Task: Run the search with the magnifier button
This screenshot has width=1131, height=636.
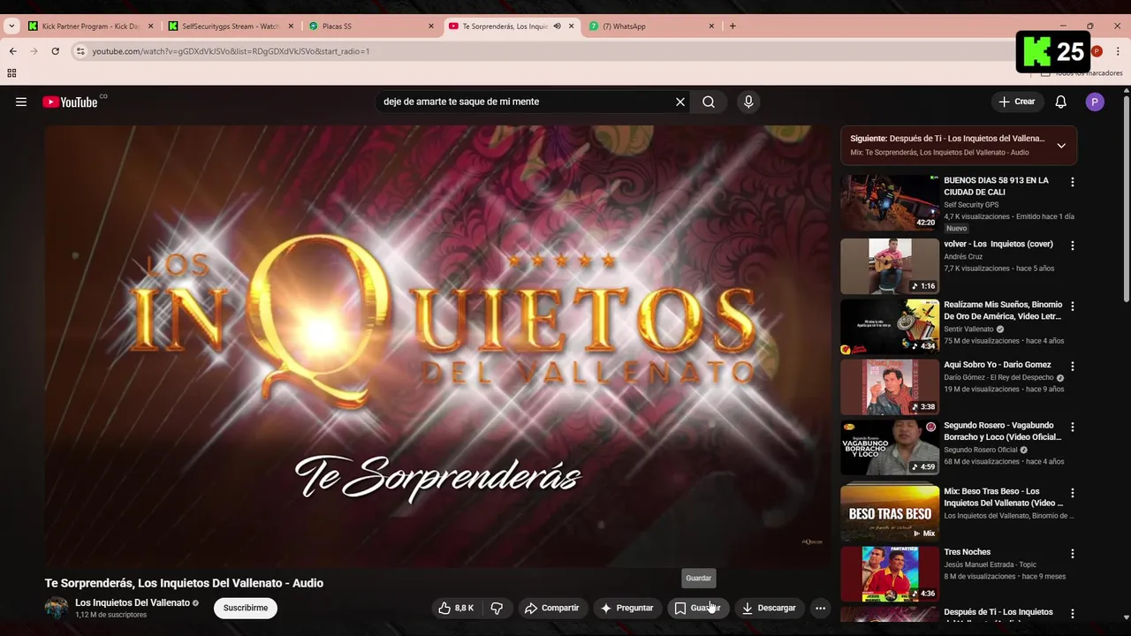Action: click(709, 102)
